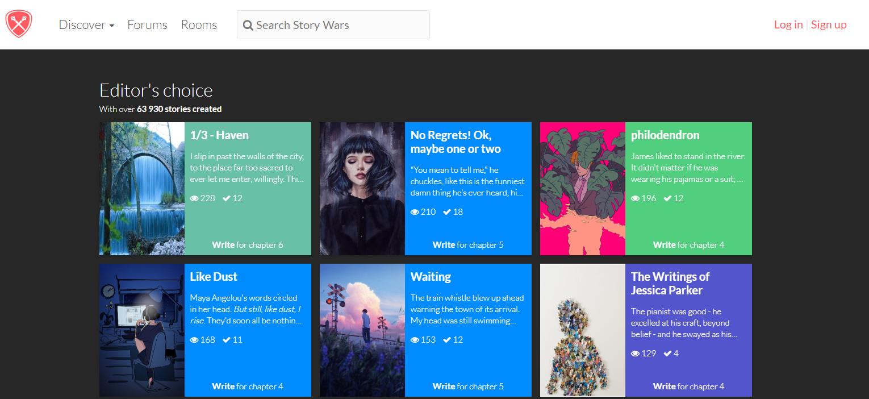Click the checkmark icon on Jessica Parker card
The height and width of the screenshot is (399, 869).
tap(667, 354)
